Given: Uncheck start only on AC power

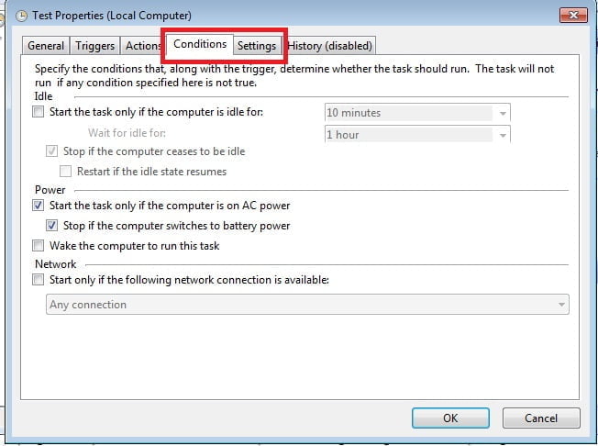Looking at the screenshot, I should point(38,206).
